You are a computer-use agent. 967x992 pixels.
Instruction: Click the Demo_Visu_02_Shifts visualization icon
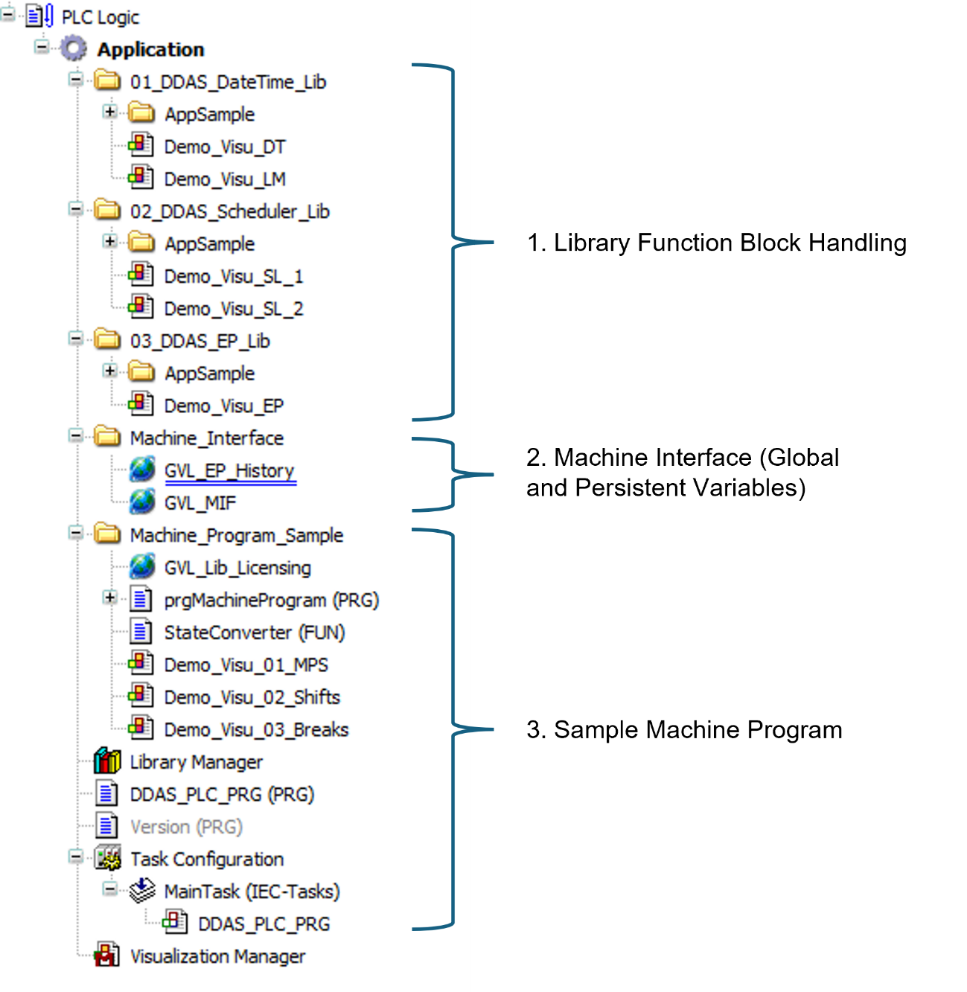(141, 695)
